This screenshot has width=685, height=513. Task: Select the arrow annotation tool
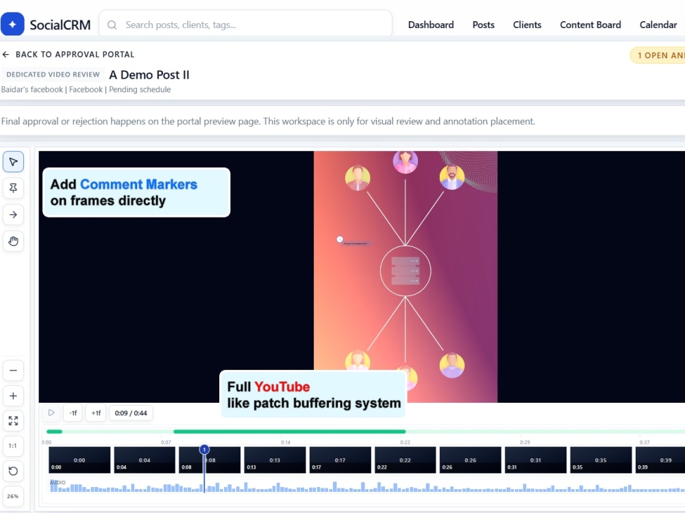(x=13, y=215)
